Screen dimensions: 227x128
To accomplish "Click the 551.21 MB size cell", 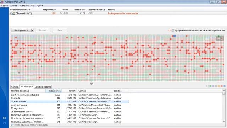I will [x=71, y=101].
